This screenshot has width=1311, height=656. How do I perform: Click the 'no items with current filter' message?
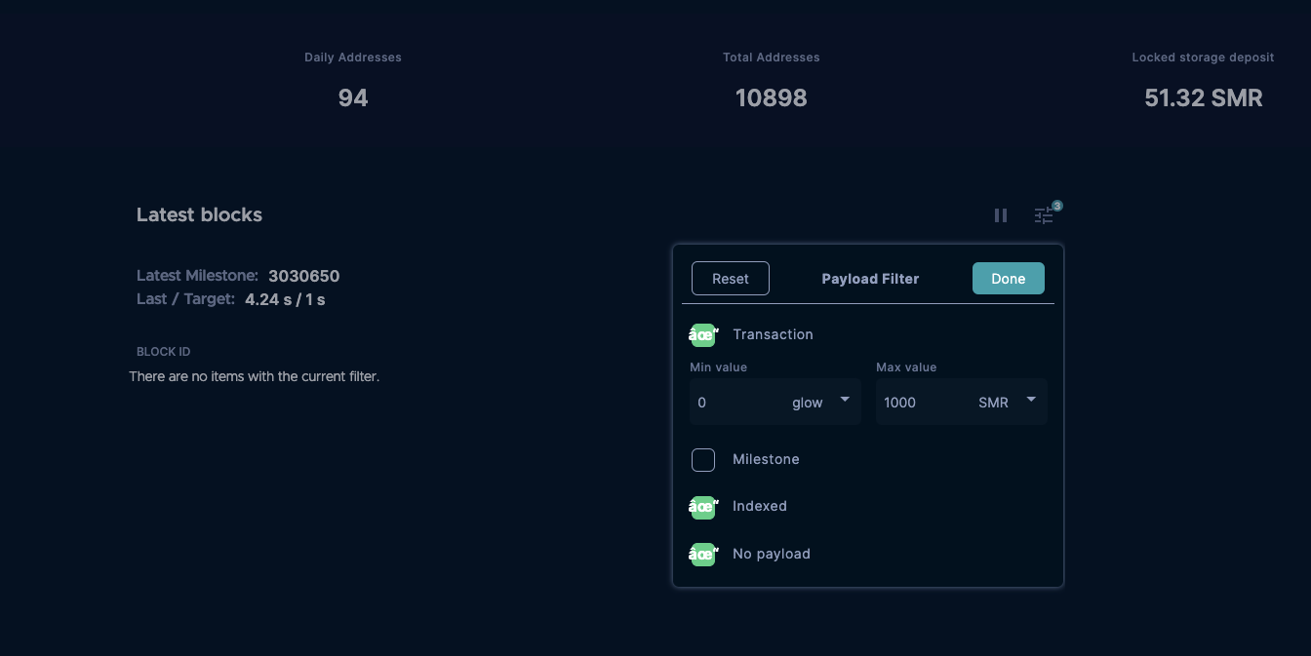(x=255, y=376)
